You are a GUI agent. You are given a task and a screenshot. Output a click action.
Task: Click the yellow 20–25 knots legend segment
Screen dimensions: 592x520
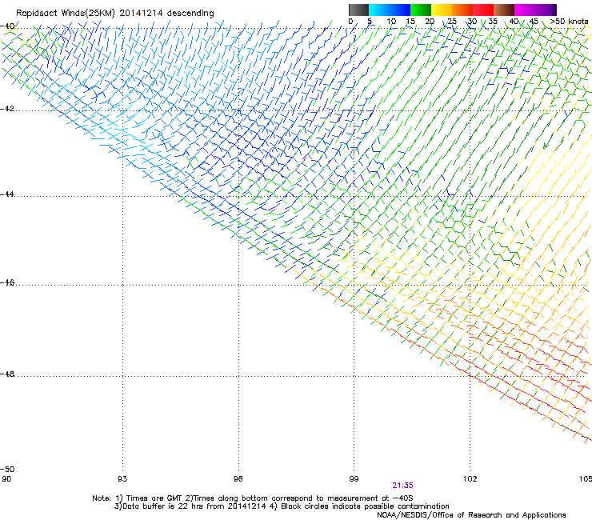(442, 10)
